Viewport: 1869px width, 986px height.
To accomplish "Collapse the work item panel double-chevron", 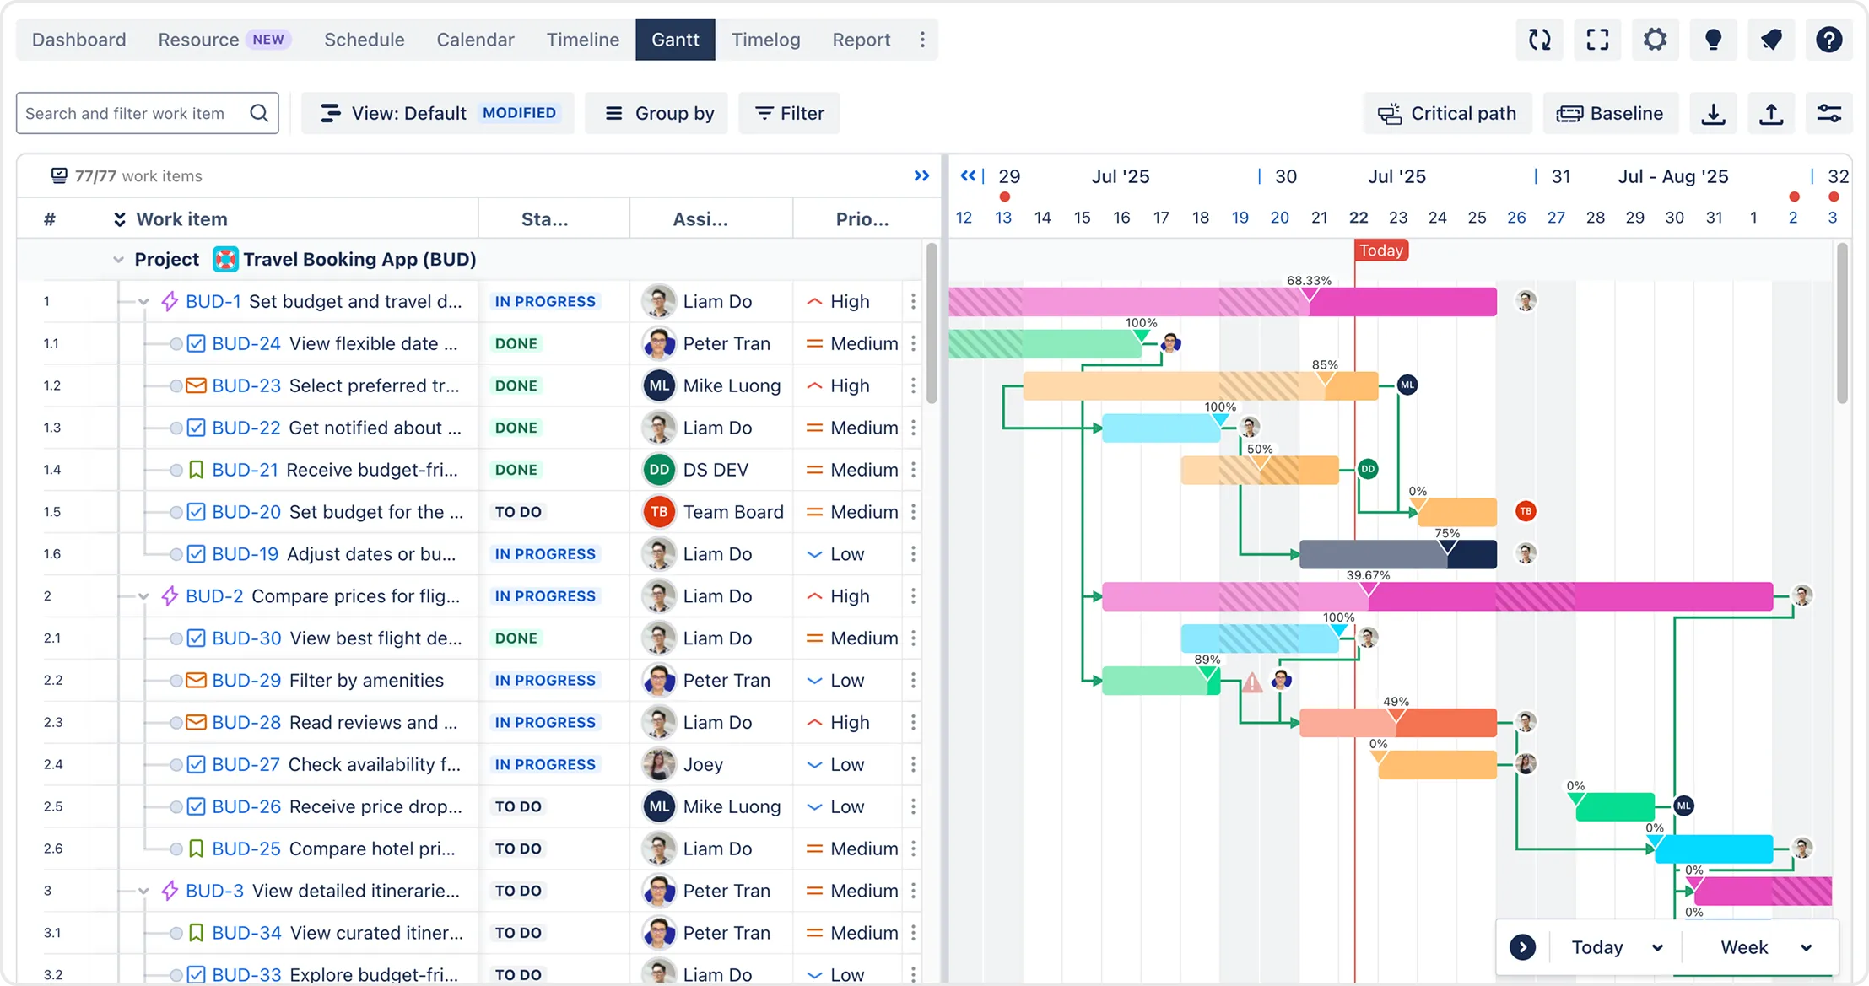I will point(921,175).
